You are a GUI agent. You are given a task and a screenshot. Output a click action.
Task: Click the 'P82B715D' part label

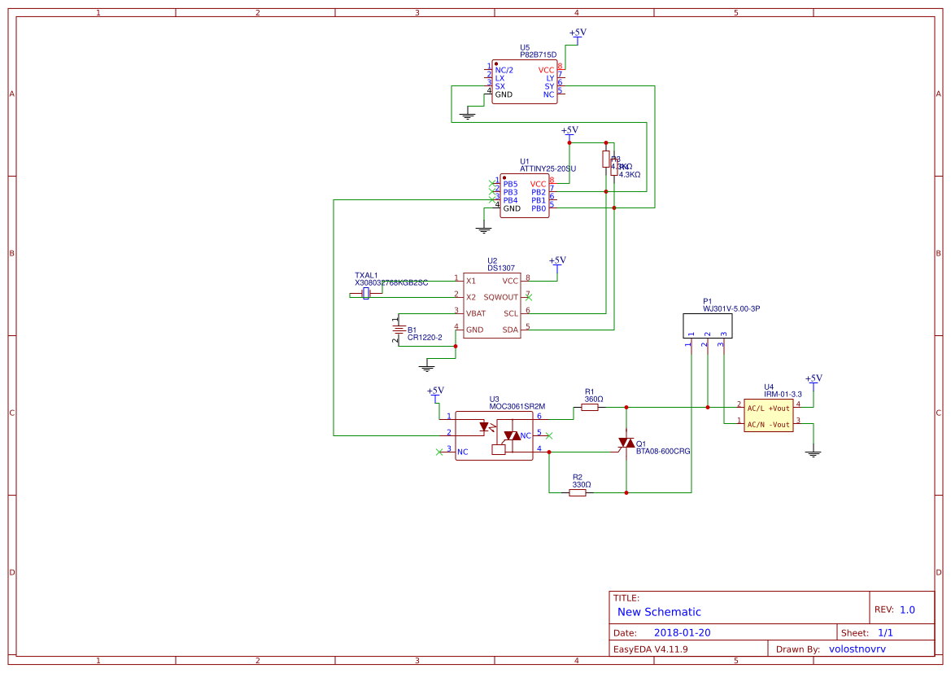[x=538, y=55]
